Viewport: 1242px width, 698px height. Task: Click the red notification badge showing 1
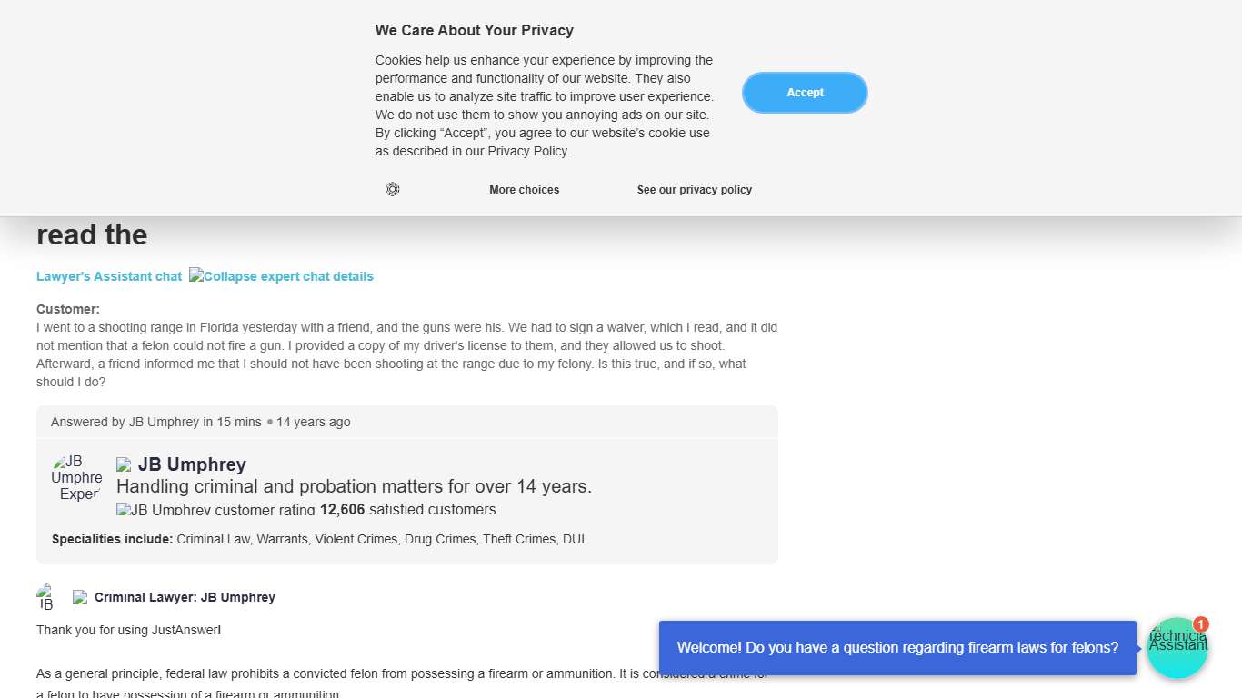tap(1201, 624)
